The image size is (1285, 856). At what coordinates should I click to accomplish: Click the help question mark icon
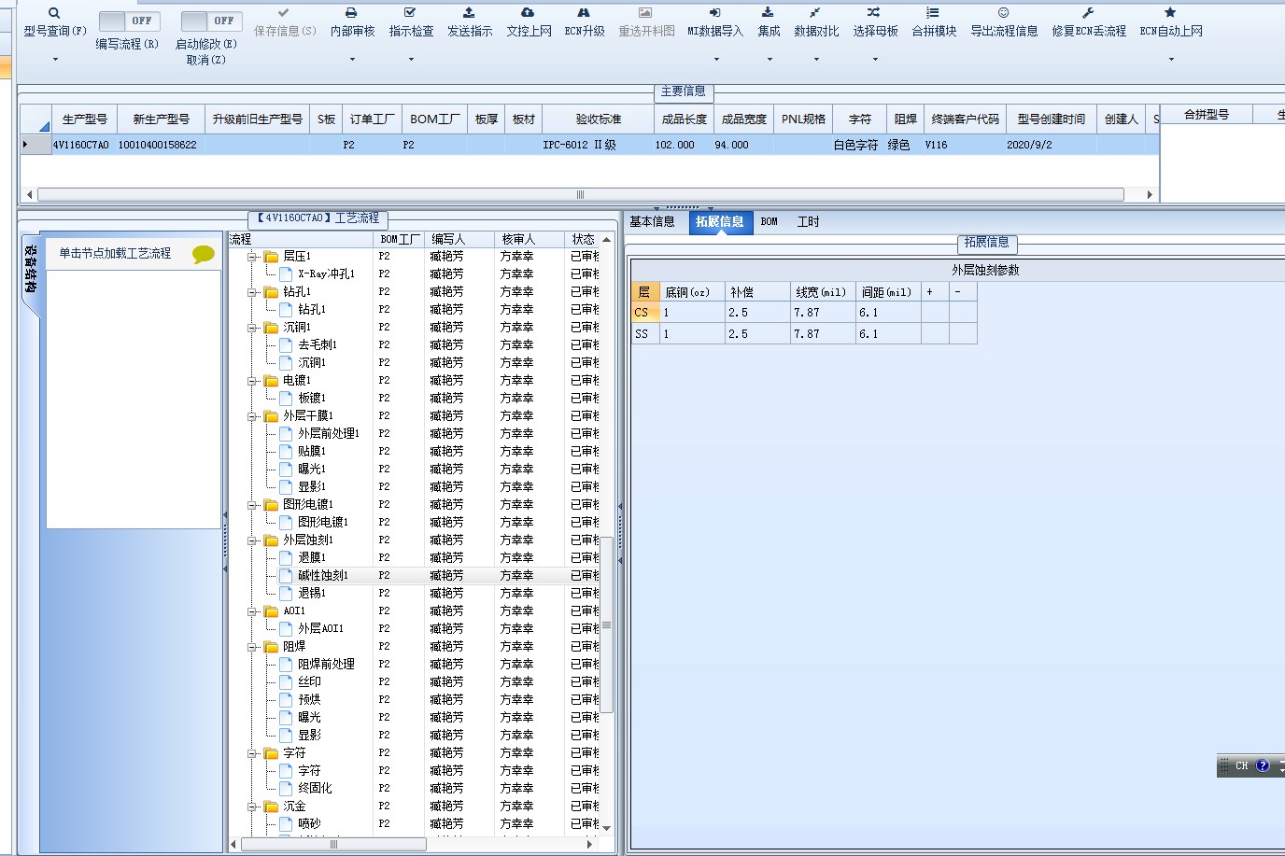pyautogui.click(x=1263, y=765)
